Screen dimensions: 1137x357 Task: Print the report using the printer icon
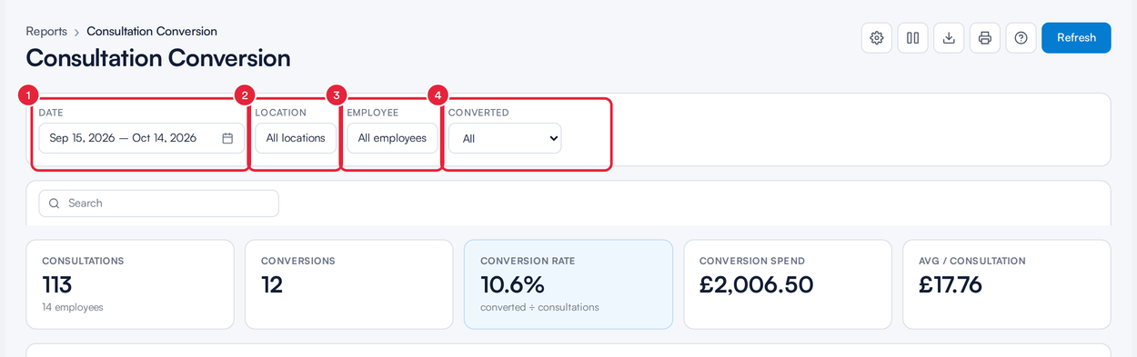(x=985, y=38)
